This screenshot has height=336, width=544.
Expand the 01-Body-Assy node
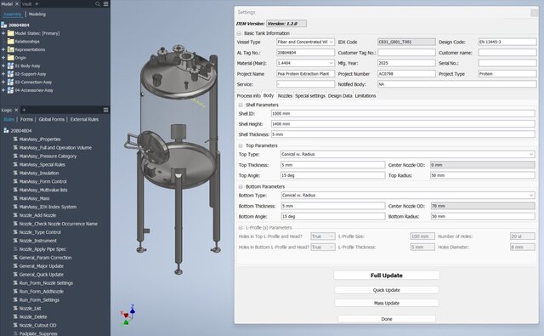tap(3, 66)
